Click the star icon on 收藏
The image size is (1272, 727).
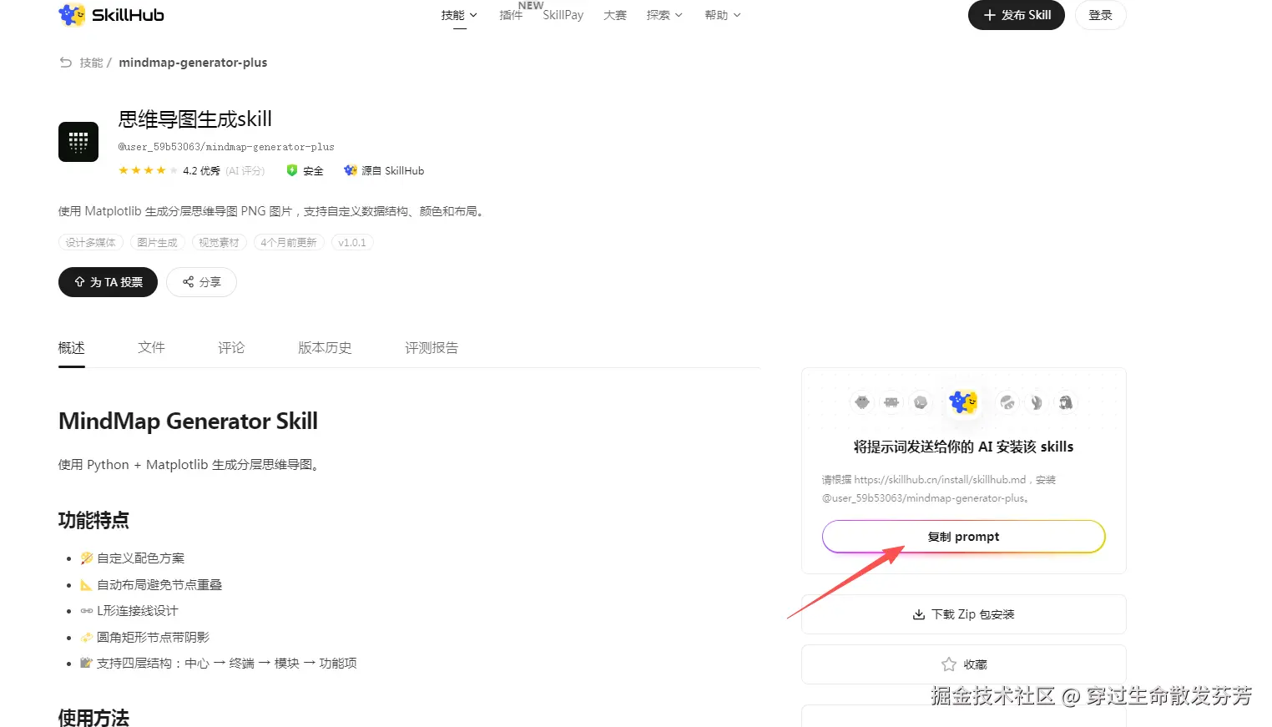click(x=949, y=664)
